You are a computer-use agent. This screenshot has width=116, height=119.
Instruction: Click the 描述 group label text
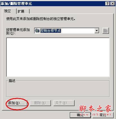[x=12, y=81]
